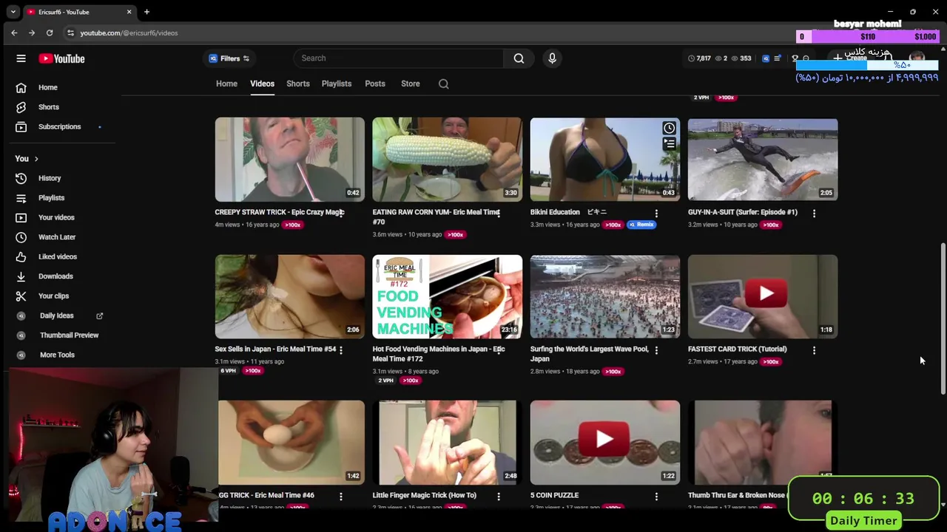Open options for FASTEST CARD TRICK video
The height and width of the screenshot is (532, 947).
pos(814,349)
